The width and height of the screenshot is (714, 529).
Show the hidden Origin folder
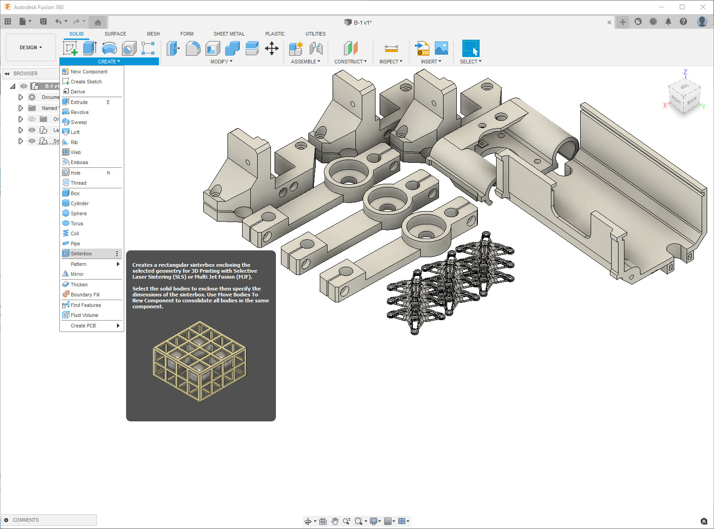32,119
